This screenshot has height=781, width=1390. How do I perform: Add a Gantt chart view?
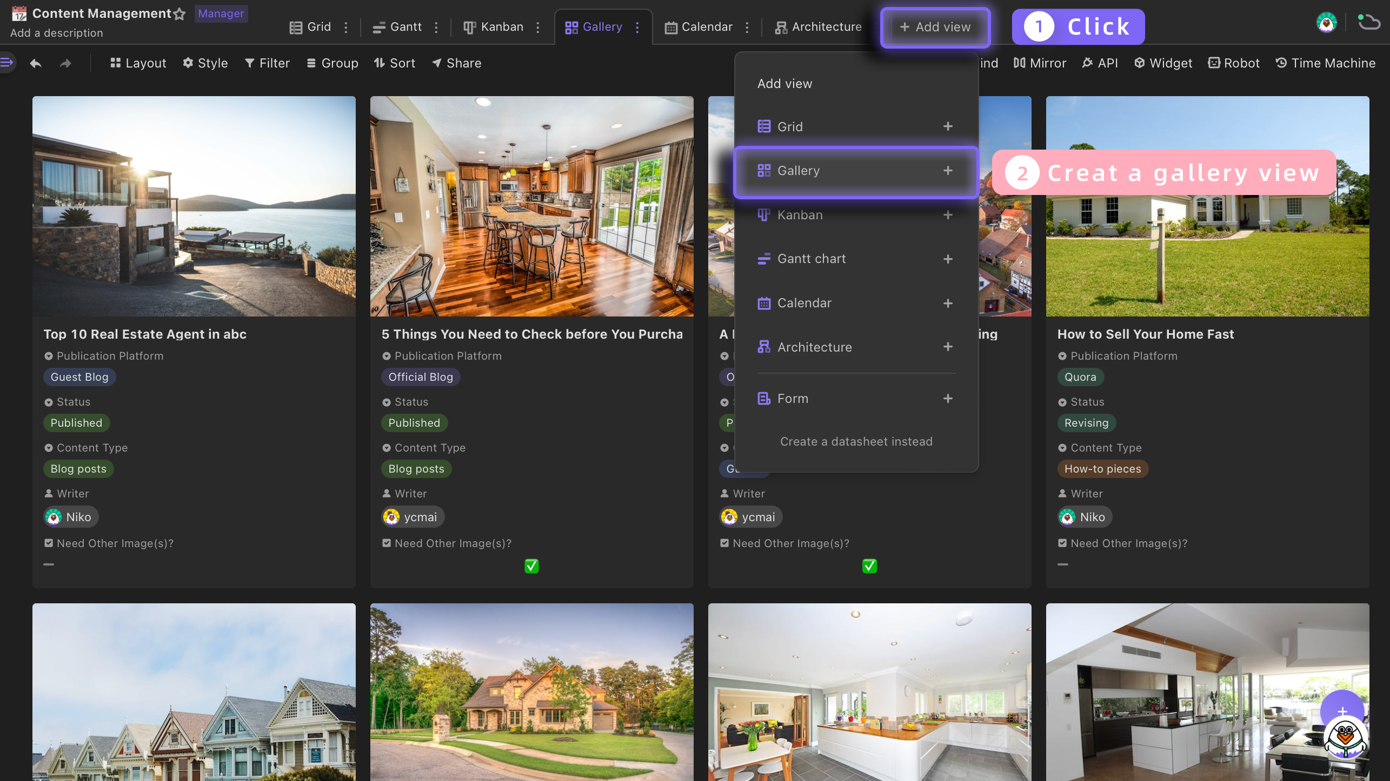[x=856, y=259]
